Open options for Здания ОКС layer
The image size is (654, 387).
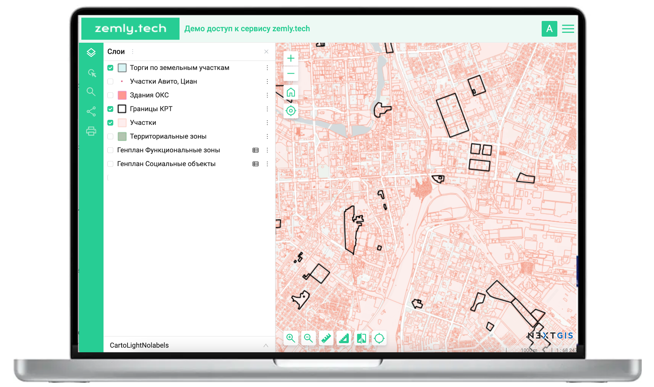coord(267,95)
